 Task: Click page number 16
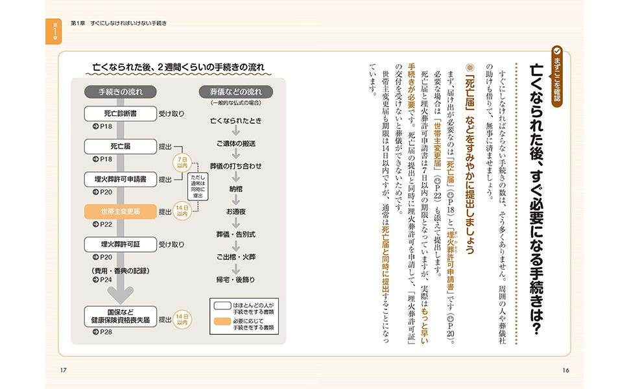tap(565, 370)
